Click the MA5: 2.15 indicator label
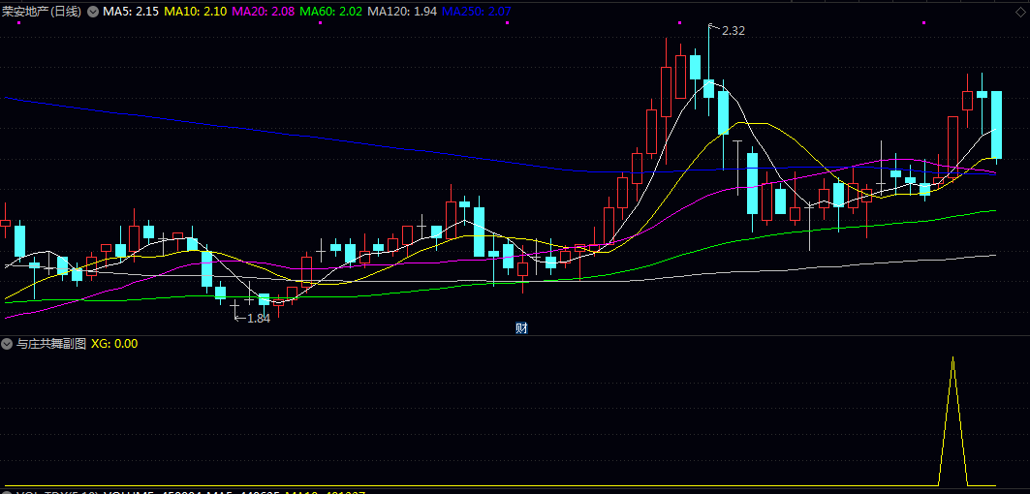 pyautogui.click(x=131, y=12)
